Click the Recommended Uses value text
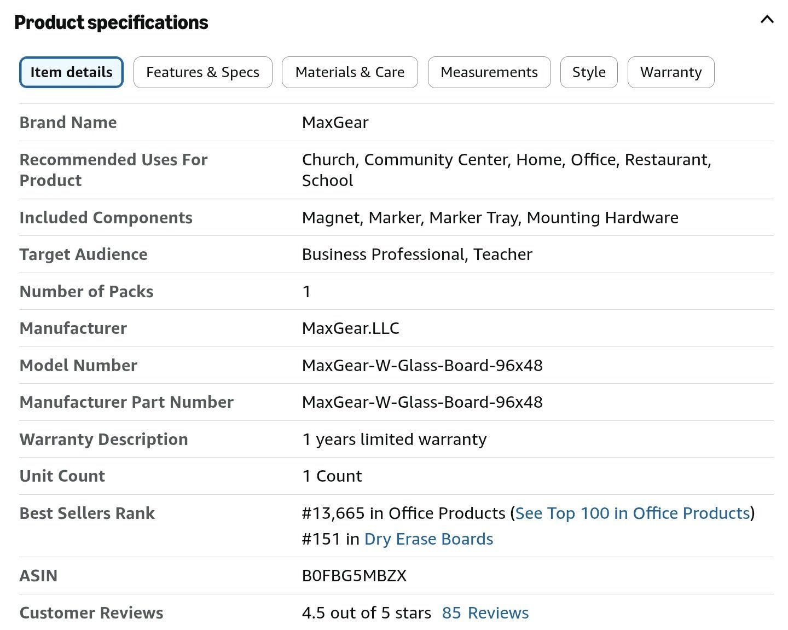The width and height of the screenshot is (788, 630). coord(507,170)
